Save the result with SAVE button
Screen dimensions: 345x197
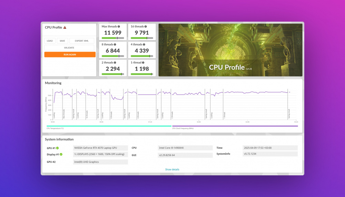point(62,41)
